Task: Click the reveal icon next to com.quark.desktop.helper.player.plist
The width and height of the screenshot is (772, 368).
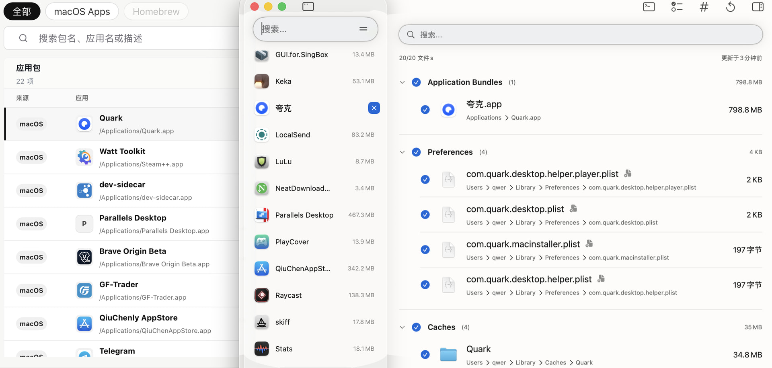Action: (x=628, y=174)
